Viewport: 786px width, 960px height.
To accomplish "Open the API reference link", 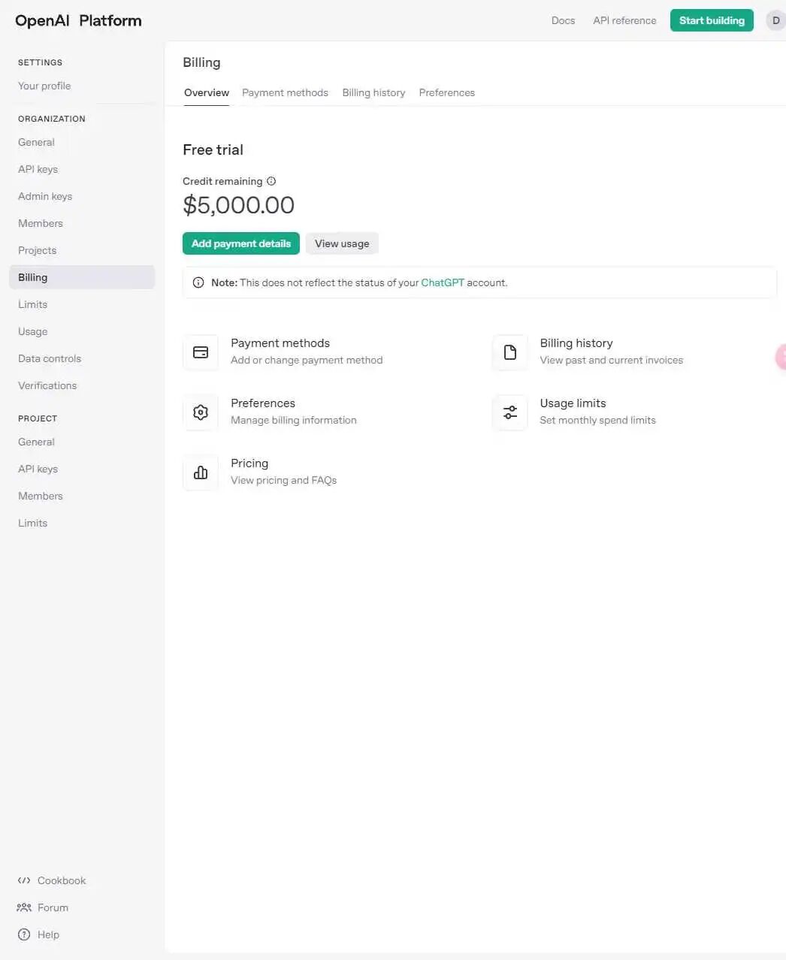I will (x=624, y=20).
